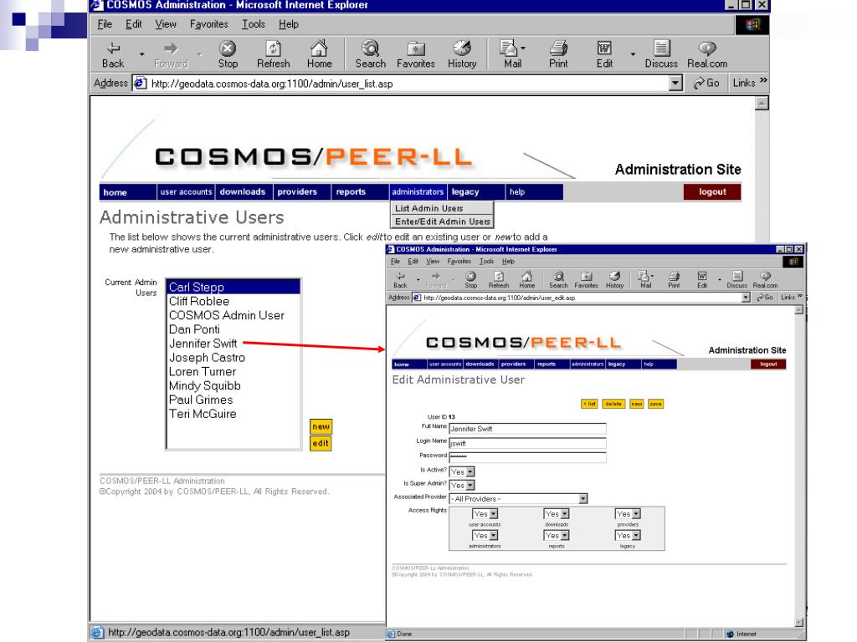The image size is (857, 642).
Task: Select Jennifer Swift in admin users list
Action: click(x=233, y=344)
